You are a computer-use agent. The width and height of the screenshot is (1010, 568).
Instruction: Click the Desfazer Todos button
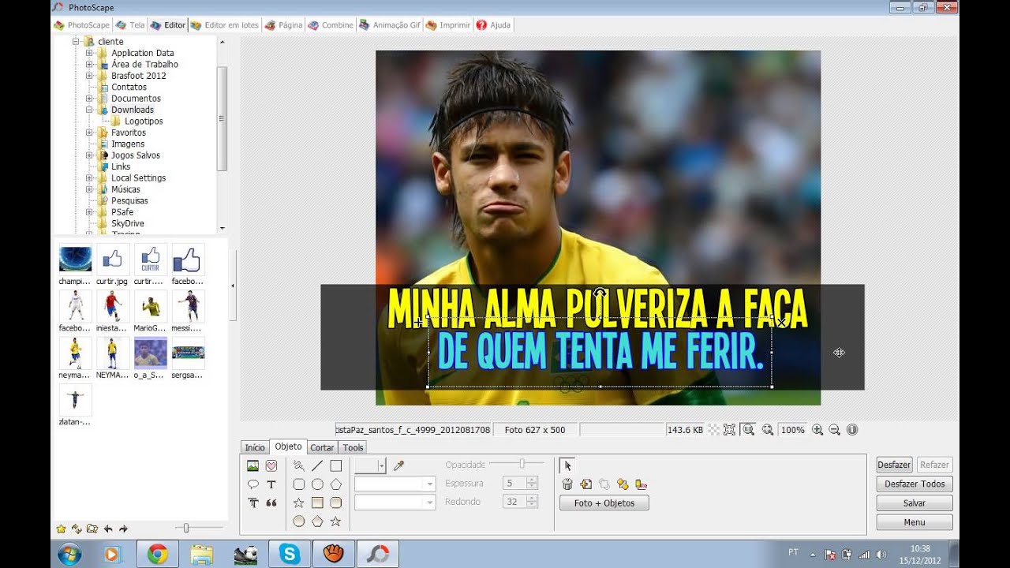pyautogui.click(x=914, y=484)
